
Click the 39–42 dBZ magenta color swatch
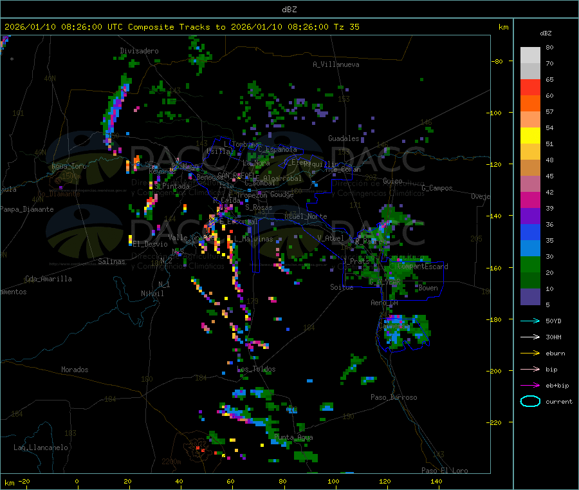point(530,200)
